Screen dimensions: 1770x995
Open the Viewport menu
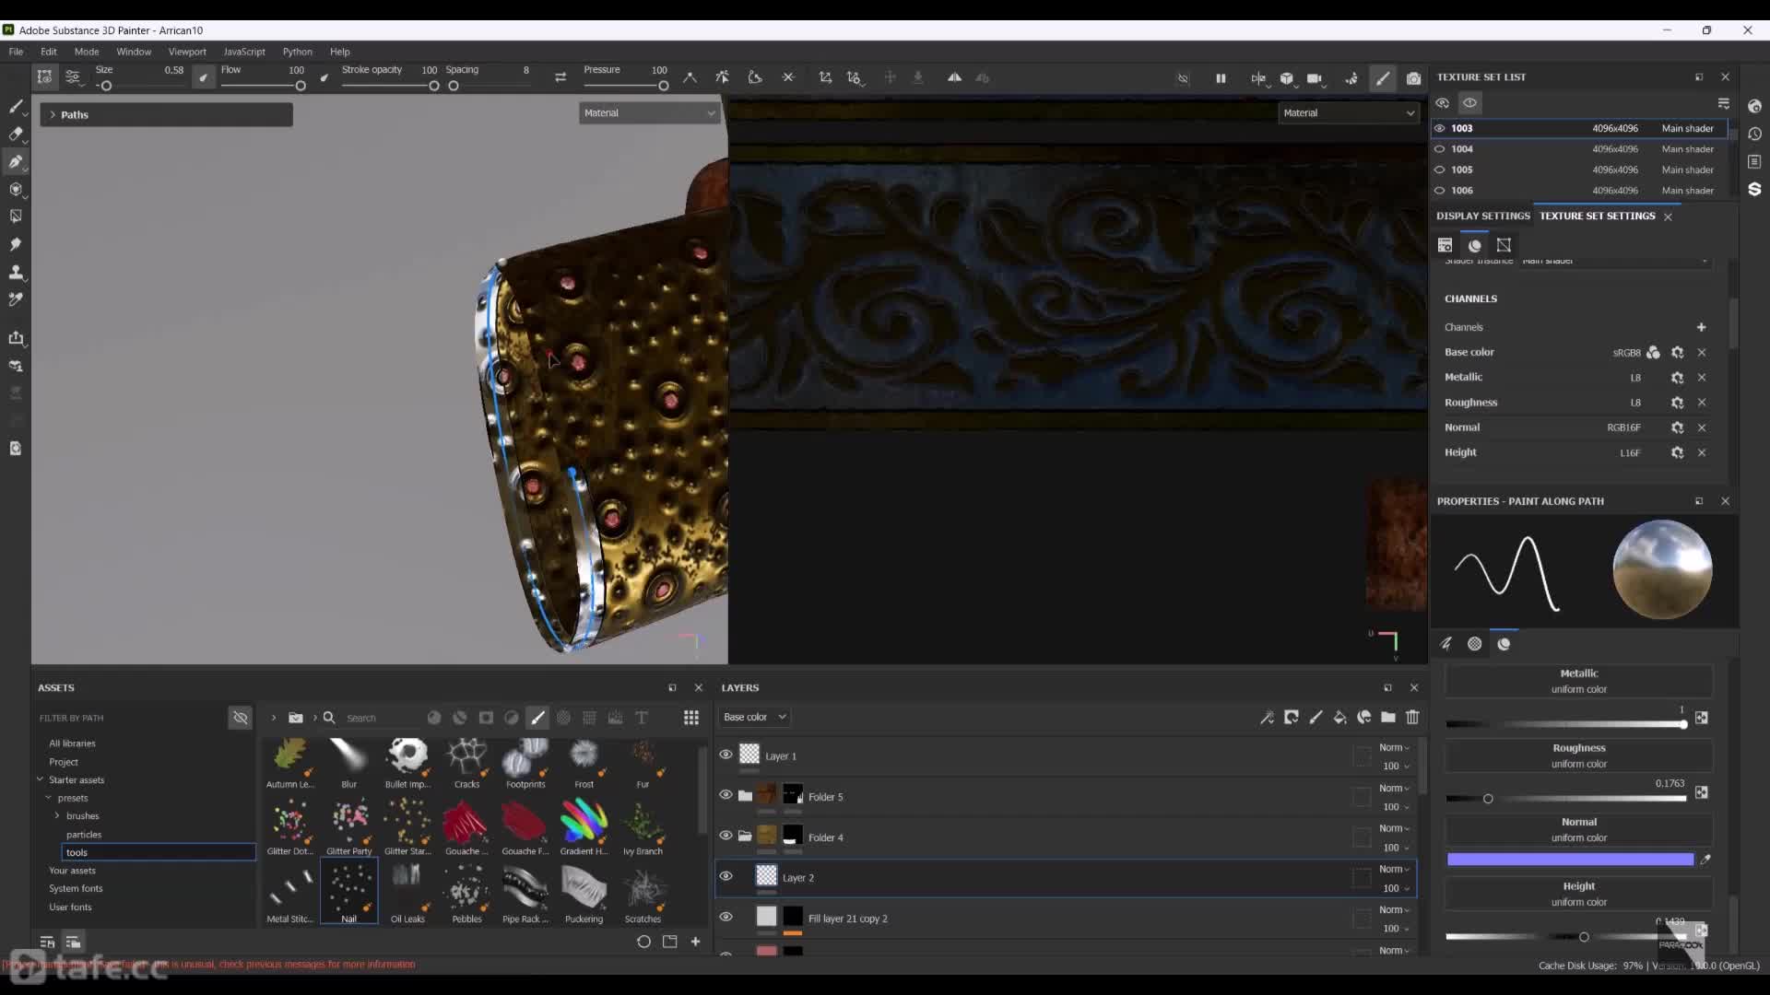pyautogui.click(x=187, y=52)
